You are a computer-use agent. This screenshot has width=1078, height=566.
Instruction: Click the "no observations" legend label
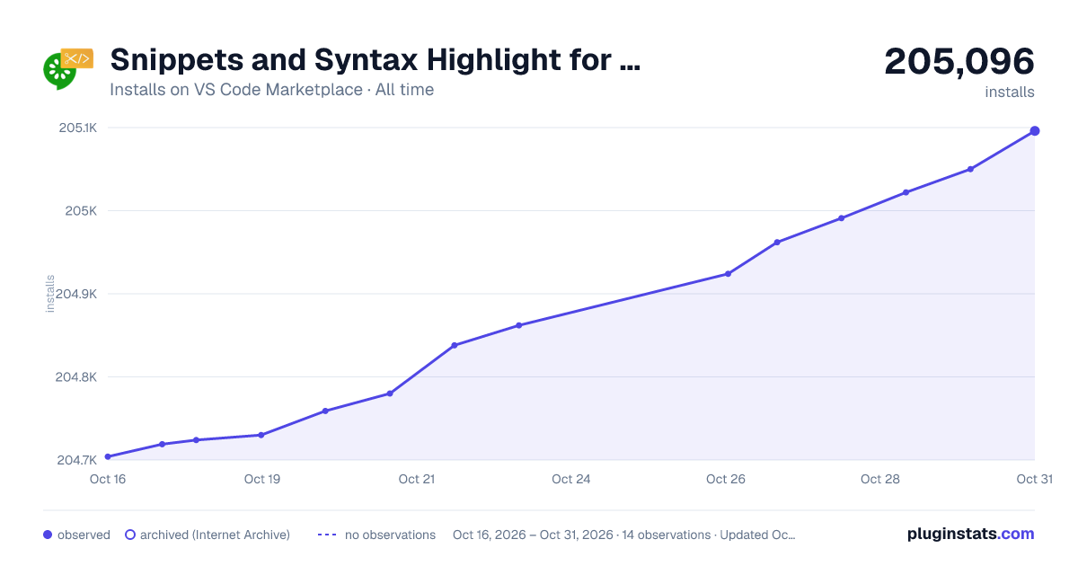(x=390, y=535)
